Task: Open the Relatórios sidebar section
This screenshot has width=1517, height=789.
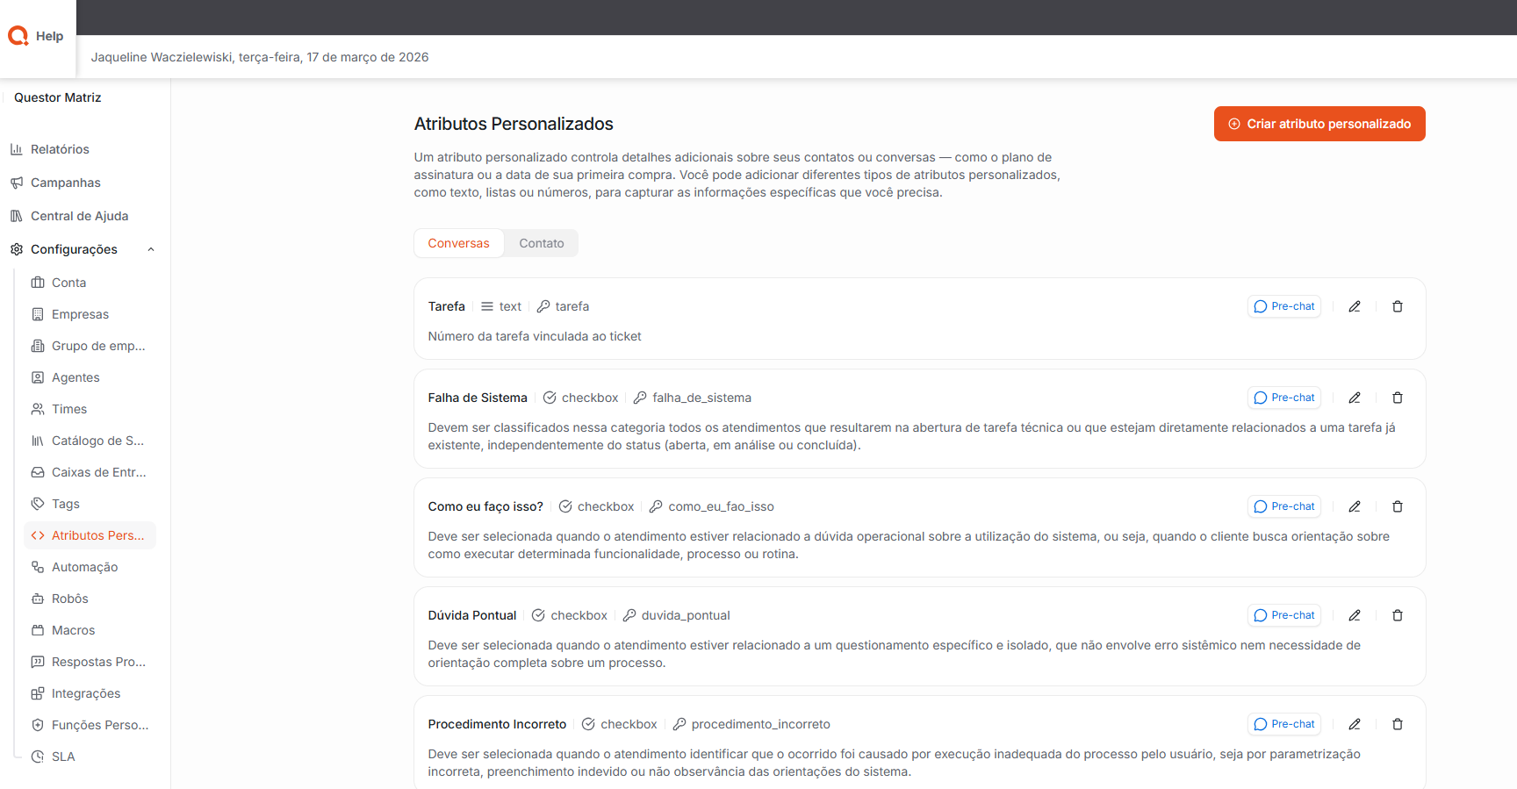Action: coord(60,149)
